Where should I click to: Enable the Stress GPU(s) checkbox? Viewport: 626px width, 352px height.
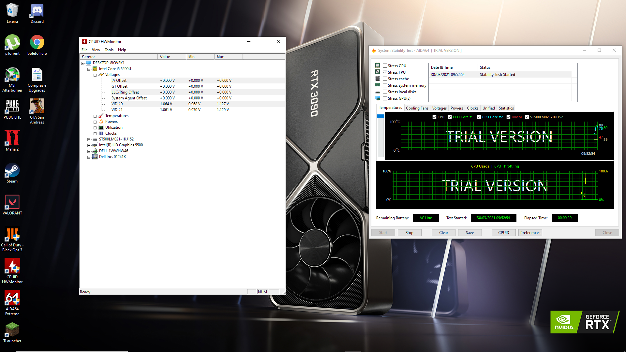point(385,98)
